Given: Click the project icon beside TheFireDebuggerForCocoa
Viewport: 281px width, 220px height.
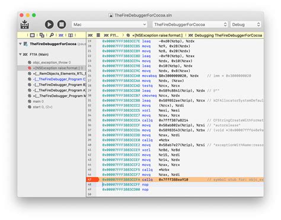Looking at the screenshot, I should tap(25, 44).
